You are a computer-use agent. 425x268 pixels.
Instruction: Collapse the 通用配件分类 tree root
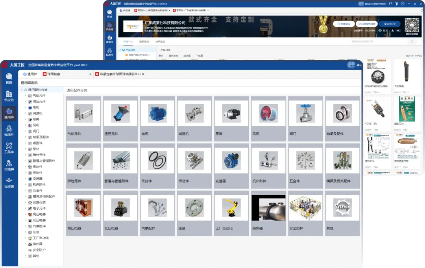tap(21, 90)
